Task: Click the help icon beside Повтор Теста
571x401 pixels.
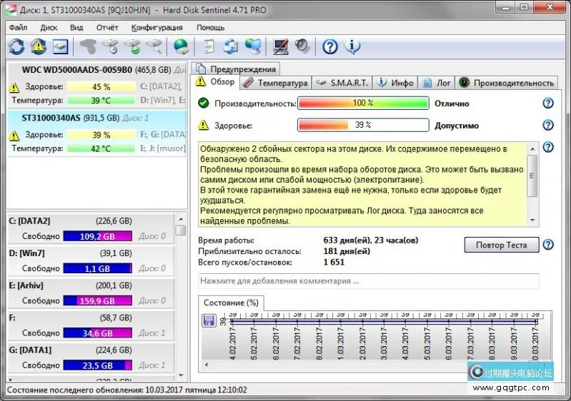Action: click(x=548, y=245)
